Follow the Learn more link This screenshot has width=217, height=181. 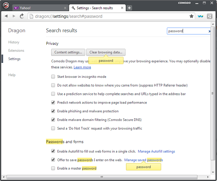click(82, 67)
